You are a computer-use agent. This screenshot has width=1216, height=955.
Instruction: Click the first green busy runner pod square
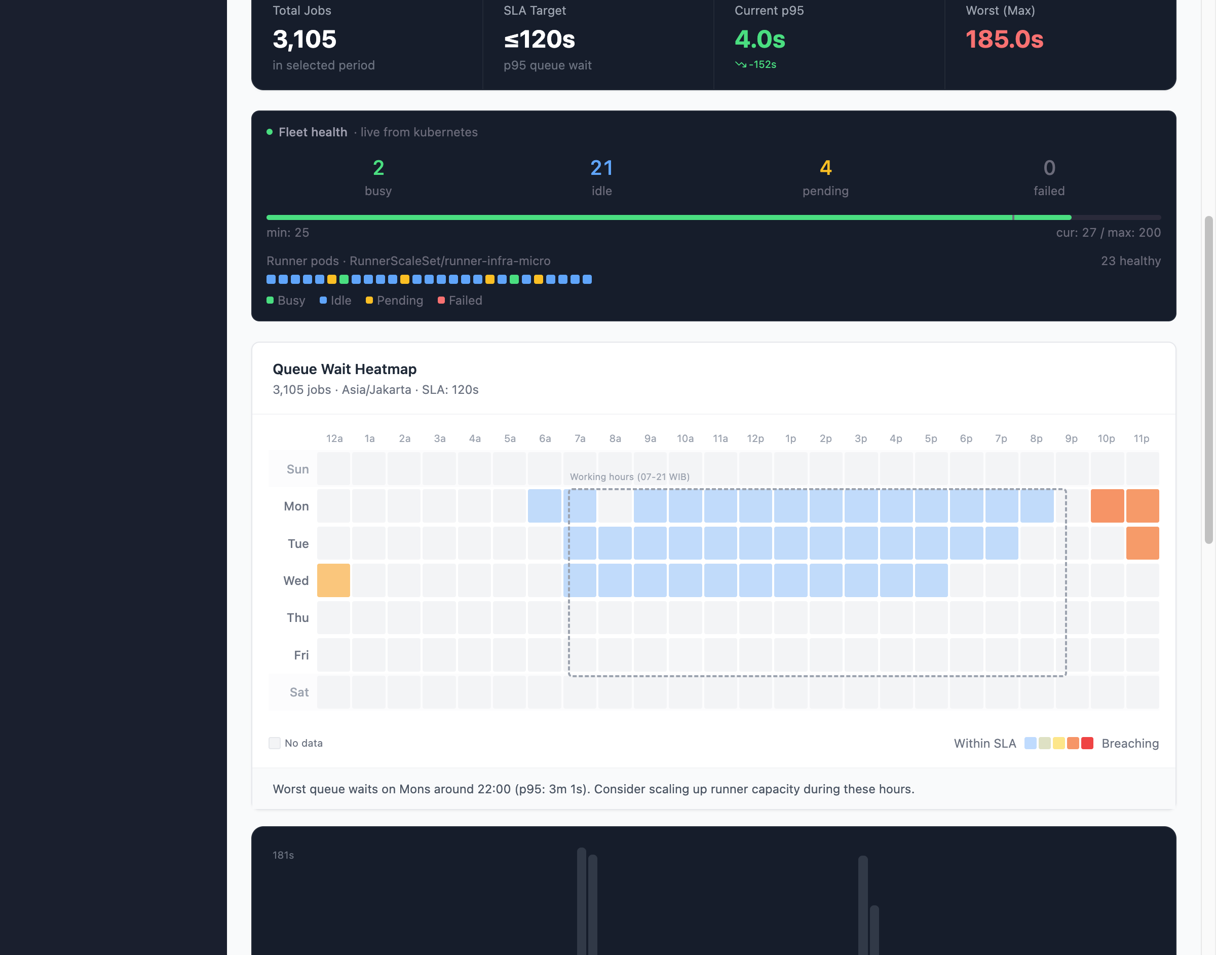pyautogui.click(x=344, y=280)
